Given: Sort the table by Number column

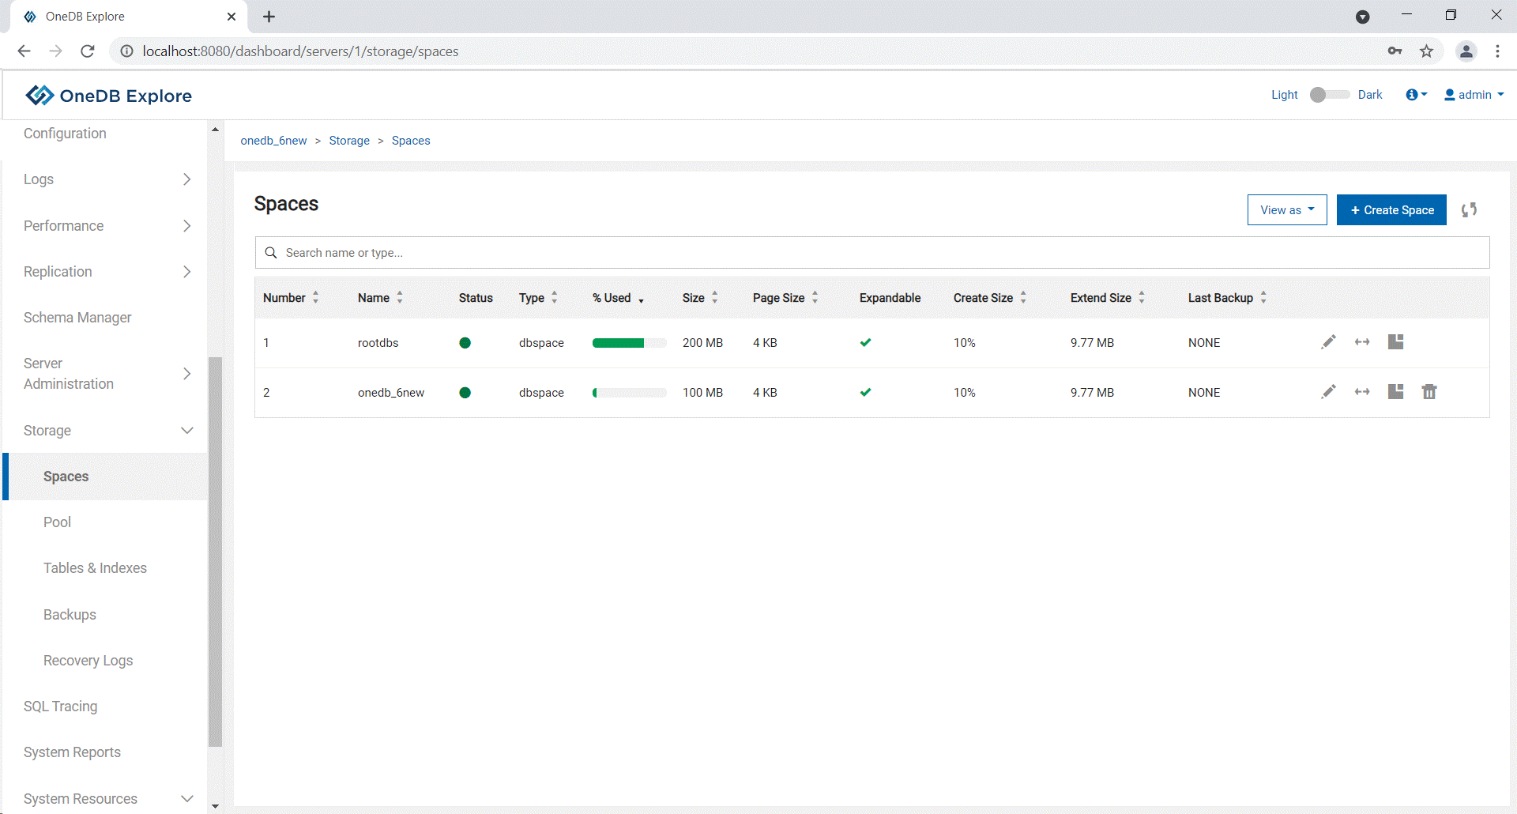Looking at the screenshot, I should pos(290,298).
